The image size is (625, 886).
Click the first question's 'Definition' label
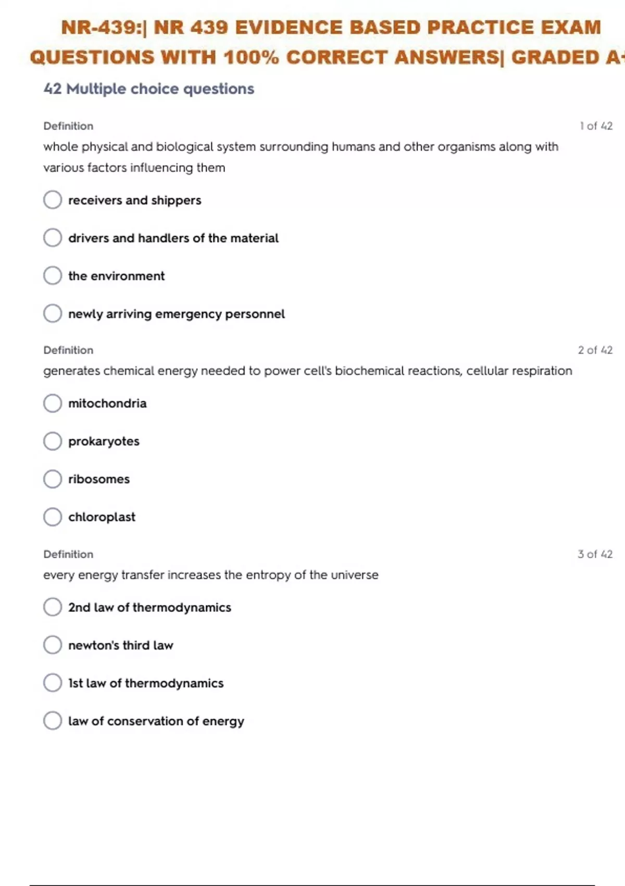pyautogui.click(x=68, y=126)
